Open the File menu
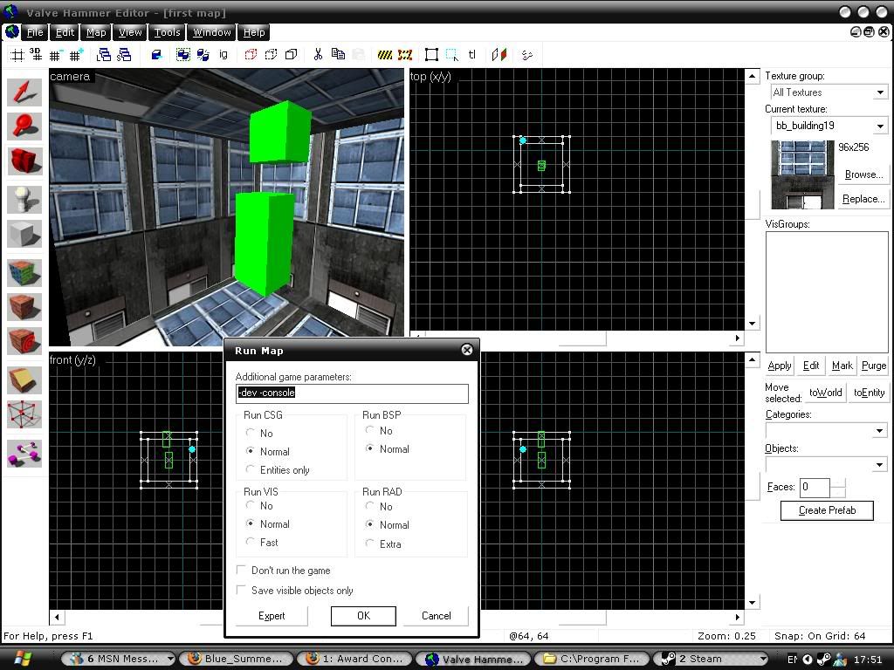Image resolution: width=894 pixels, height=670 pixels. pyautogui.click(x=35, y=32)
